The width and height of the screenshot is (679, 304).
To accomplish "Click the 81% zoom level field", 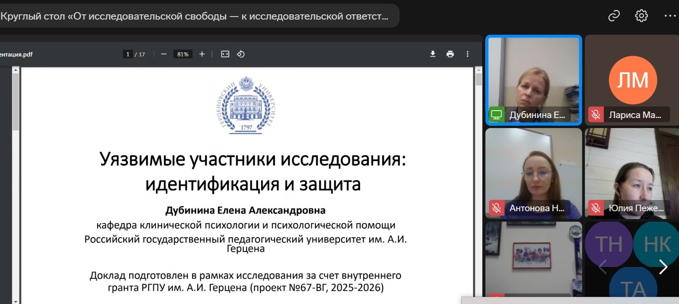I will (182, 54).
